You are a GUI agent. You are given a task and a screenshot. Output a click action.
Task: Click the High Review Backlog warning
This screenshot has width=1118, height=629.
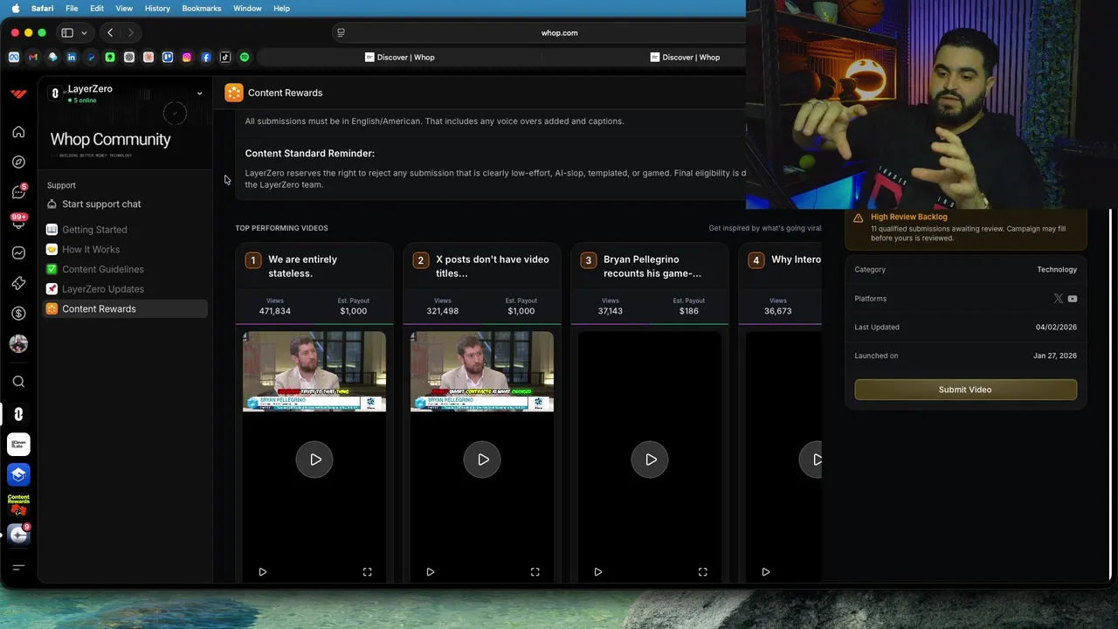[x=965, y=227]
